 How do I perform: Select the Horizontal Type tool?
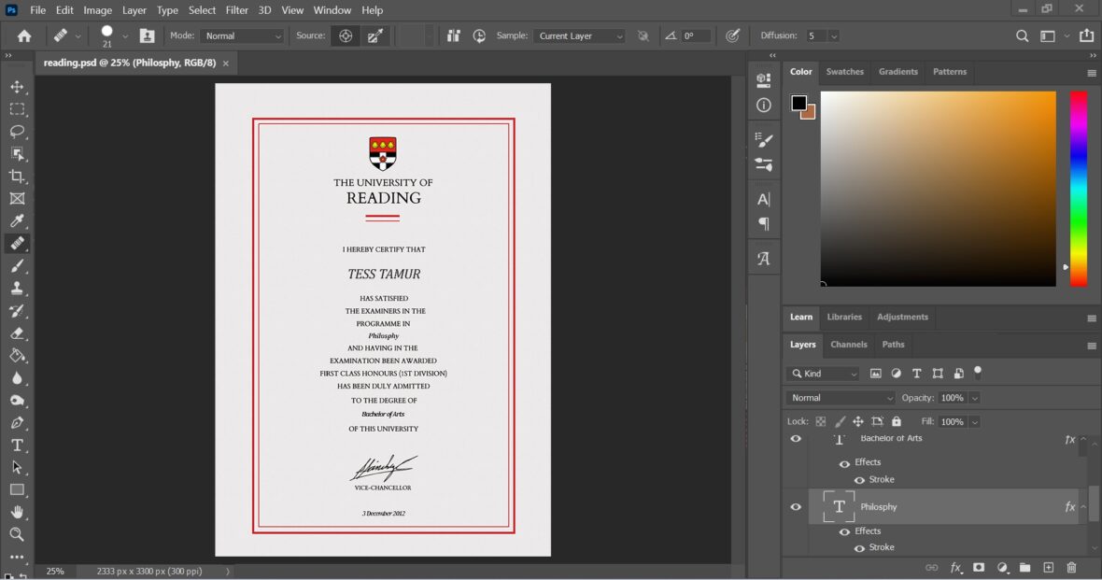[x=17, y=446]
